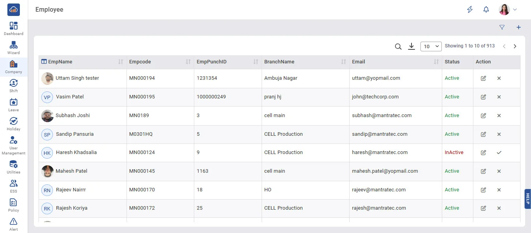Click Subhash Joshi's profile photo thumbnail
531x233 pixels.
(47, 116)
